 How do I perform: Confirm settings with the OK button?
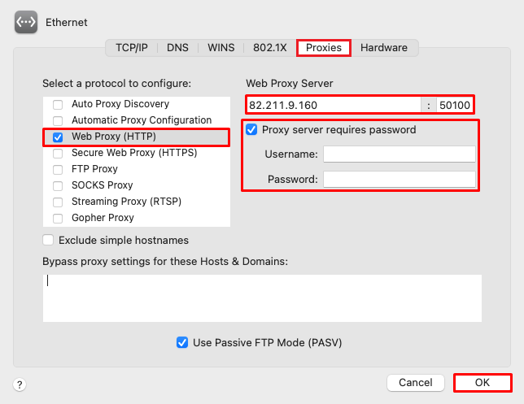click(483, 383)
